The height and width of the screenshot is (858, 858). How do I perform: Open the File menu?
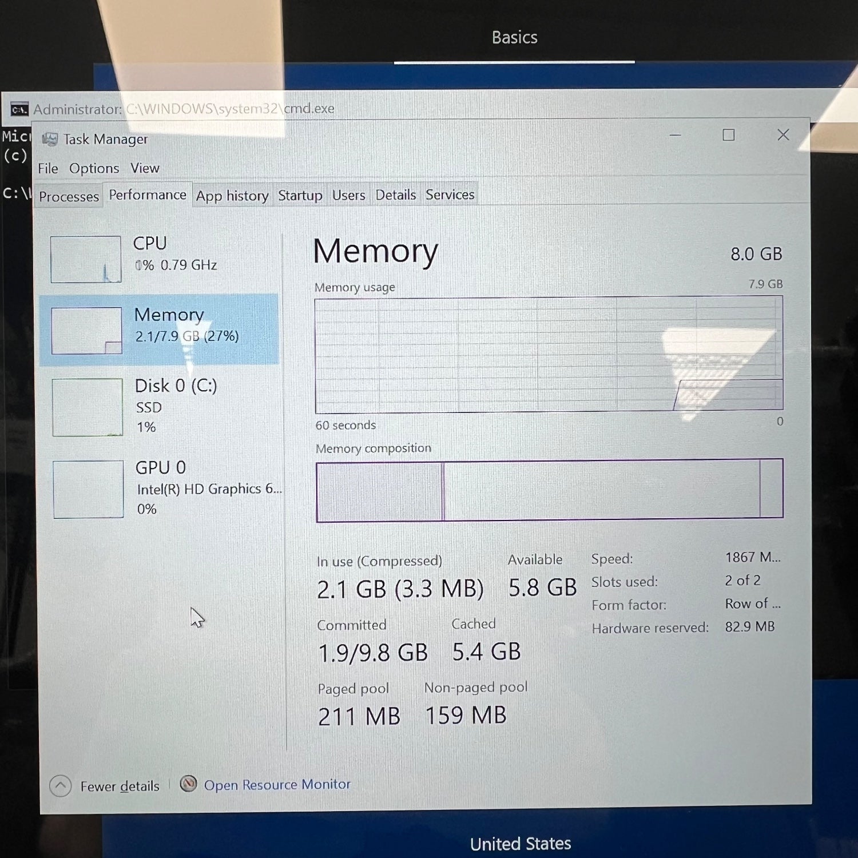pos(47,168)
